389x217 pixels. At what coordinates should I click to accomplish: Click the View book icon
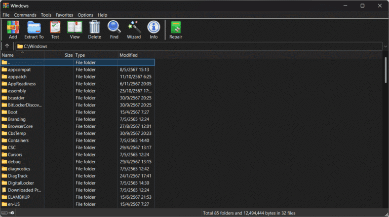[74, 27]
